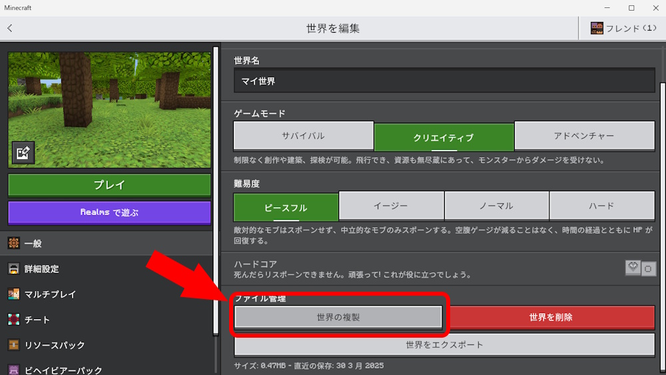Open ビヘイビアーパック section
Screen dimensions: 666x375
point(106,368)
